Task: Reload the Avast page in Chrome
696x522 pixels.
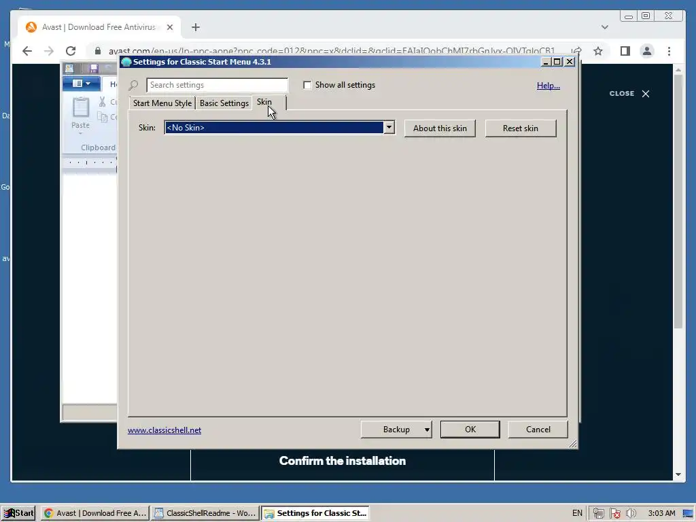Action: [x=71, y=51]
